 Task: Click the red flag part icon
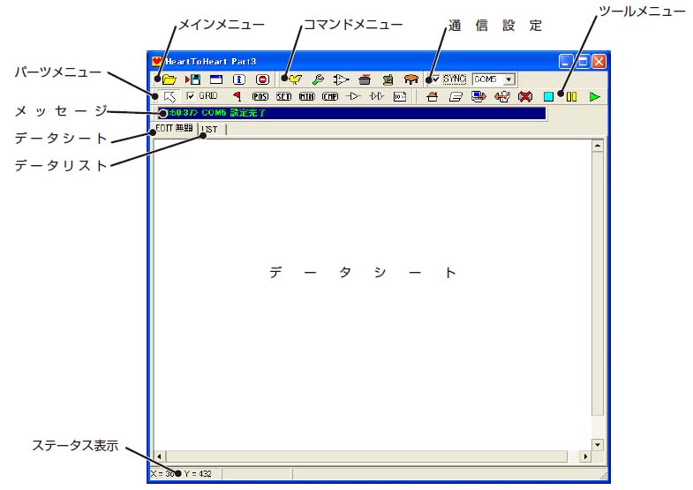(237, 96)
